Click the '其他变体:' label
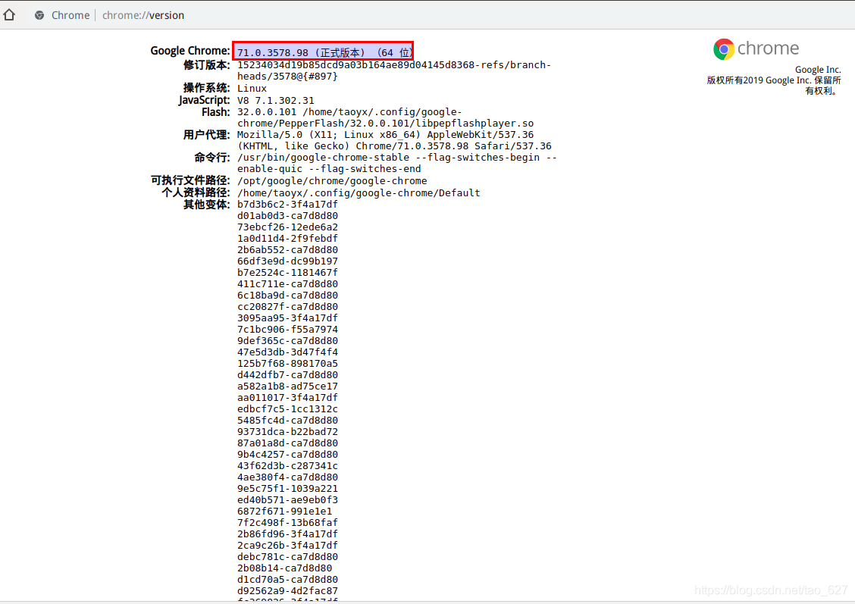This screenshot has width=855, height=604. click(x=206, y=205)
